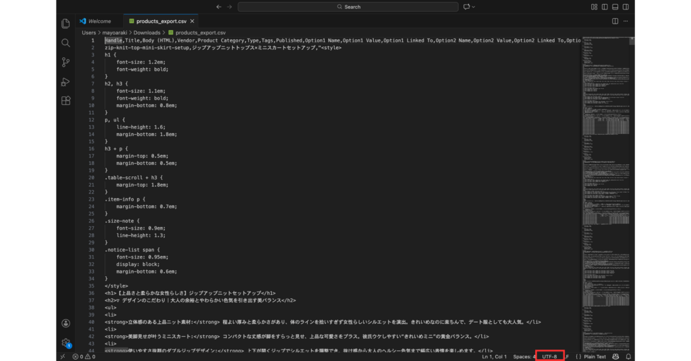The height and width of the screenshot is (361, 691).
Task: Click 'display: block;' on line 32
Action: (138, 264)
